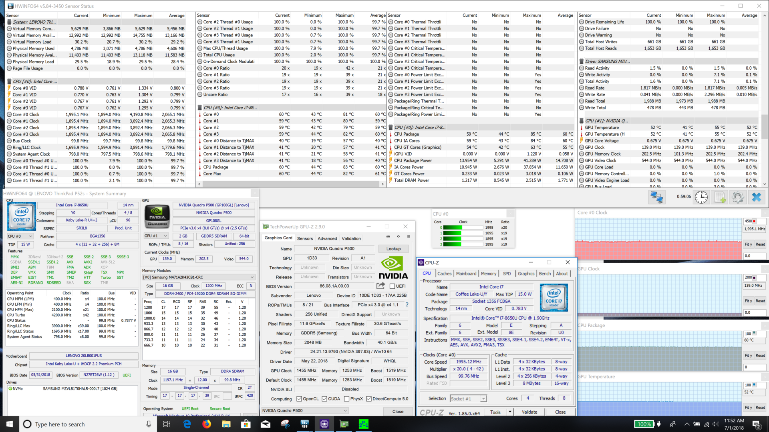Toggle DirectCompute 5.0 checkbox in GPU-Z
Screen dimensions: 769x432
click(368, 399)
